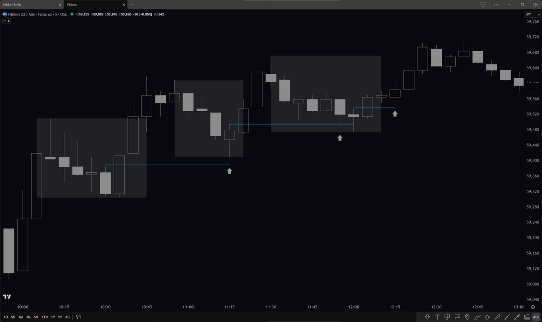Viewport: 542px width, 322px height.
Task: Select the arrow marker drawing tool
Action: pos(497,317)
